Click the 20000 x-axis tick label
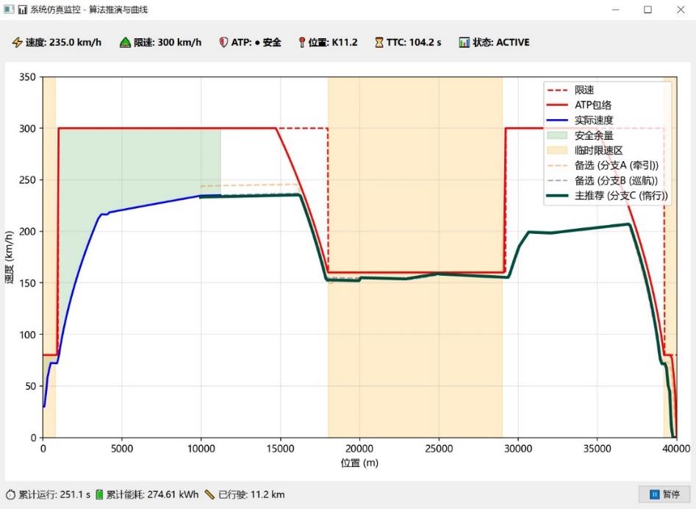The height and width of the screenshot is (509, 696). (359, 449)
